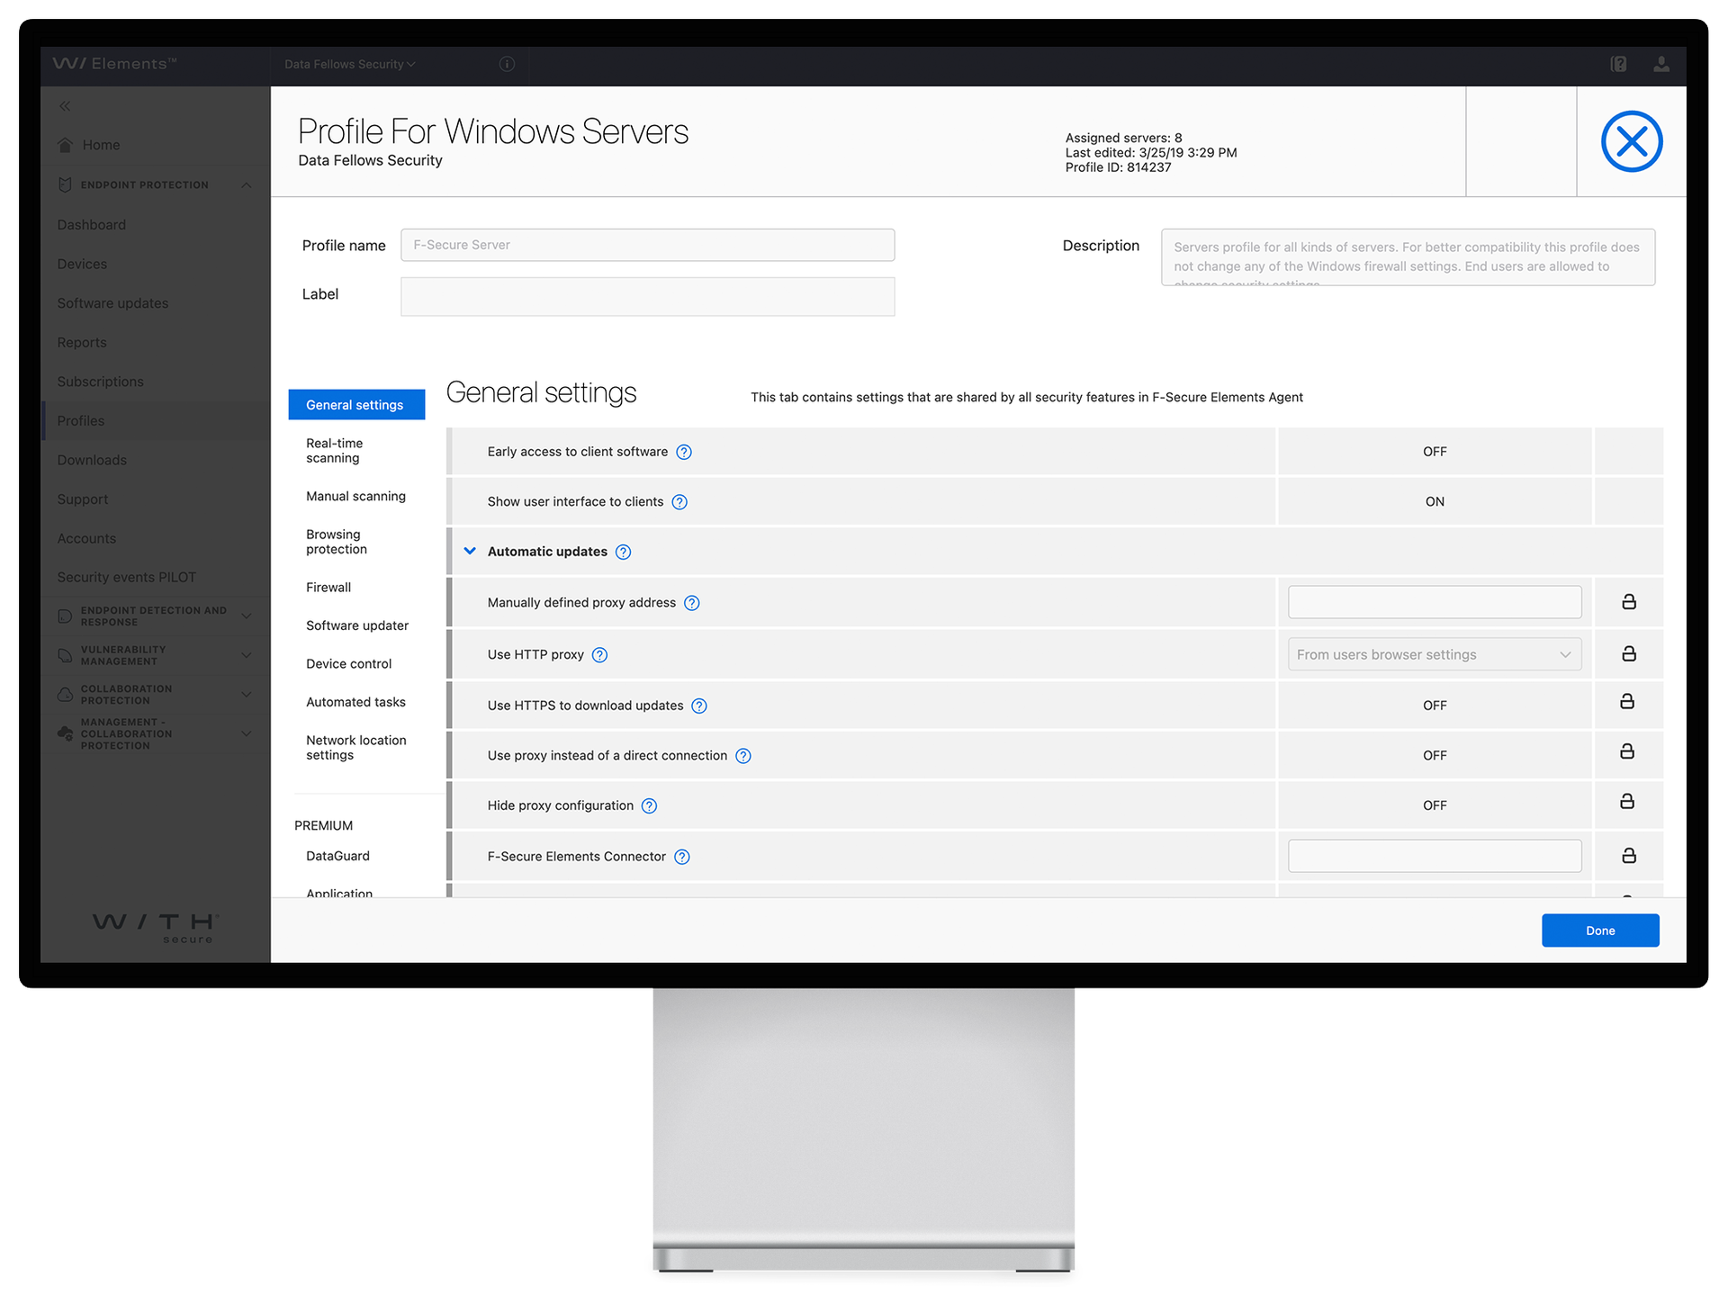Open help for F-Secure Elements Connector

pos(682,857)
